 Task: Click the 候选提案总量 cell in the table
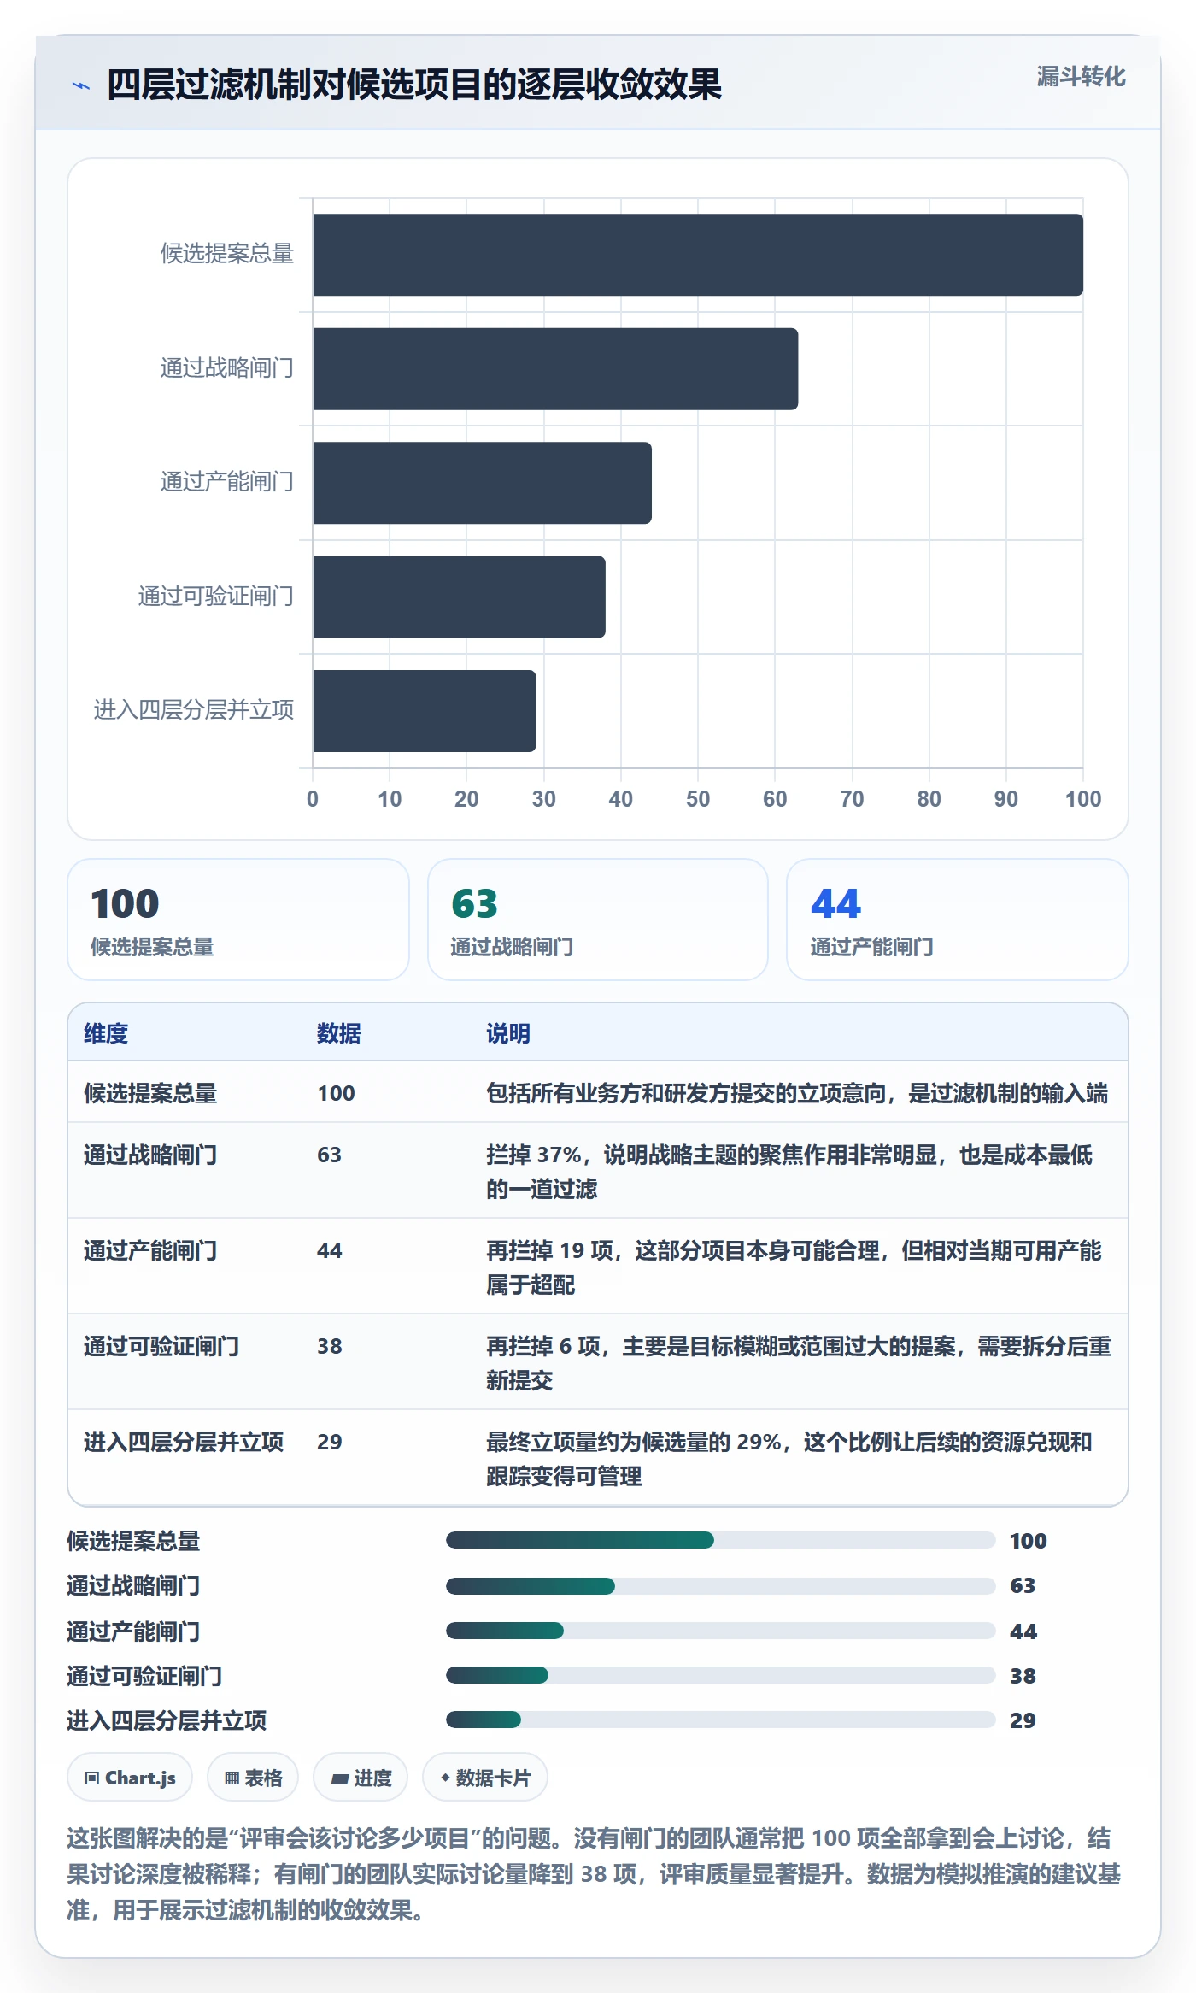point(150,1093)
